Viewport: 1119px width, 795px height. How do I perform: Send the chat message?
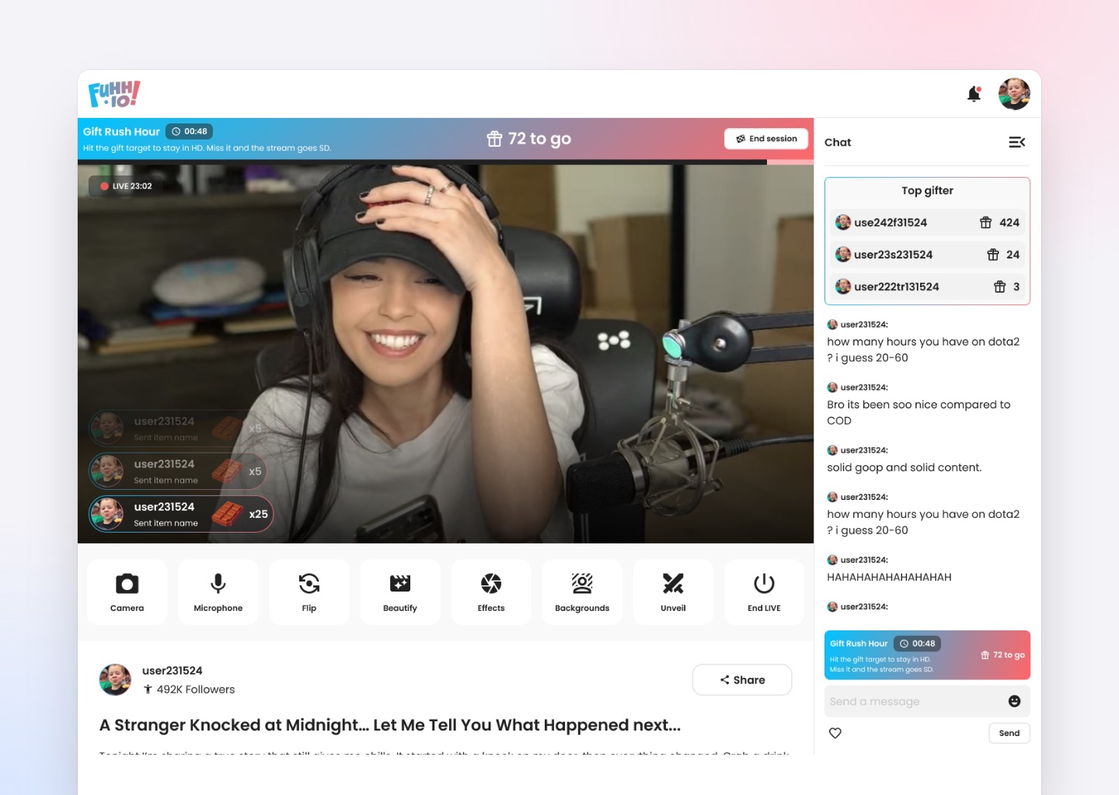(x=1009, y=734)
